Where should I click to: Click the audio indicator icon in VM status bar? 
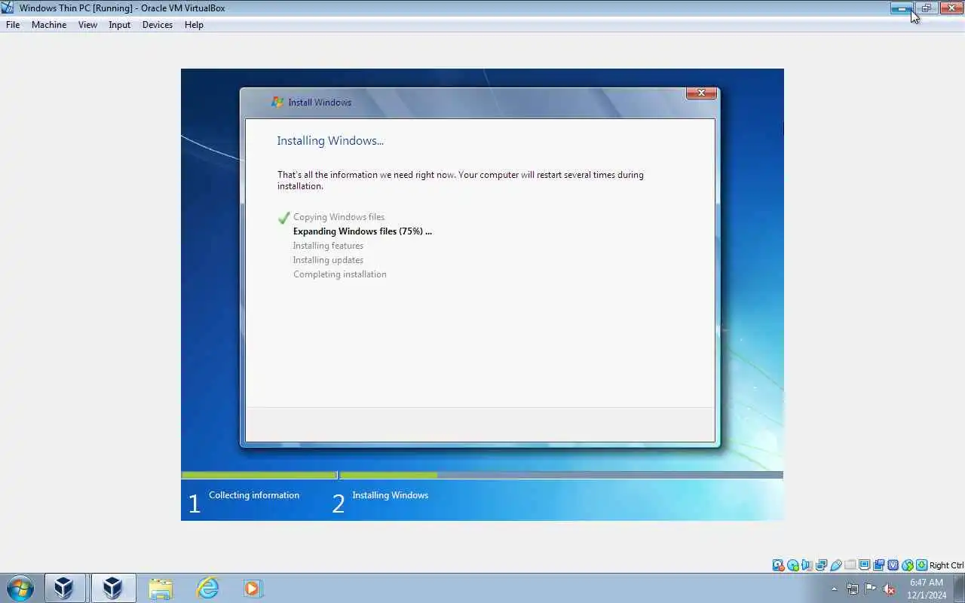[807, 565]
